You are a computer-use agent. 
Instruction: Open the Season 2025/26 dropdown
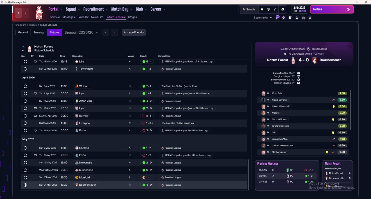pos(81,32)
